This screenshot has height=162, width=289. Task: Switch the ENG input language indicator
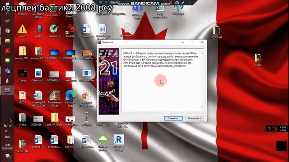(7, 137)
